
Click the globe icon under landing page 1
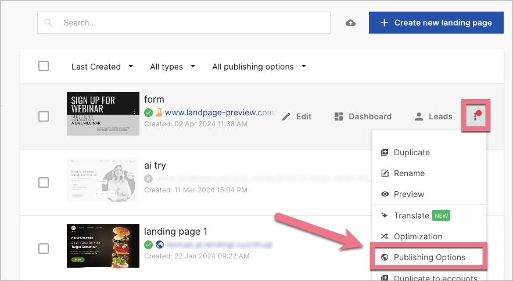click(x=159, y=245)
